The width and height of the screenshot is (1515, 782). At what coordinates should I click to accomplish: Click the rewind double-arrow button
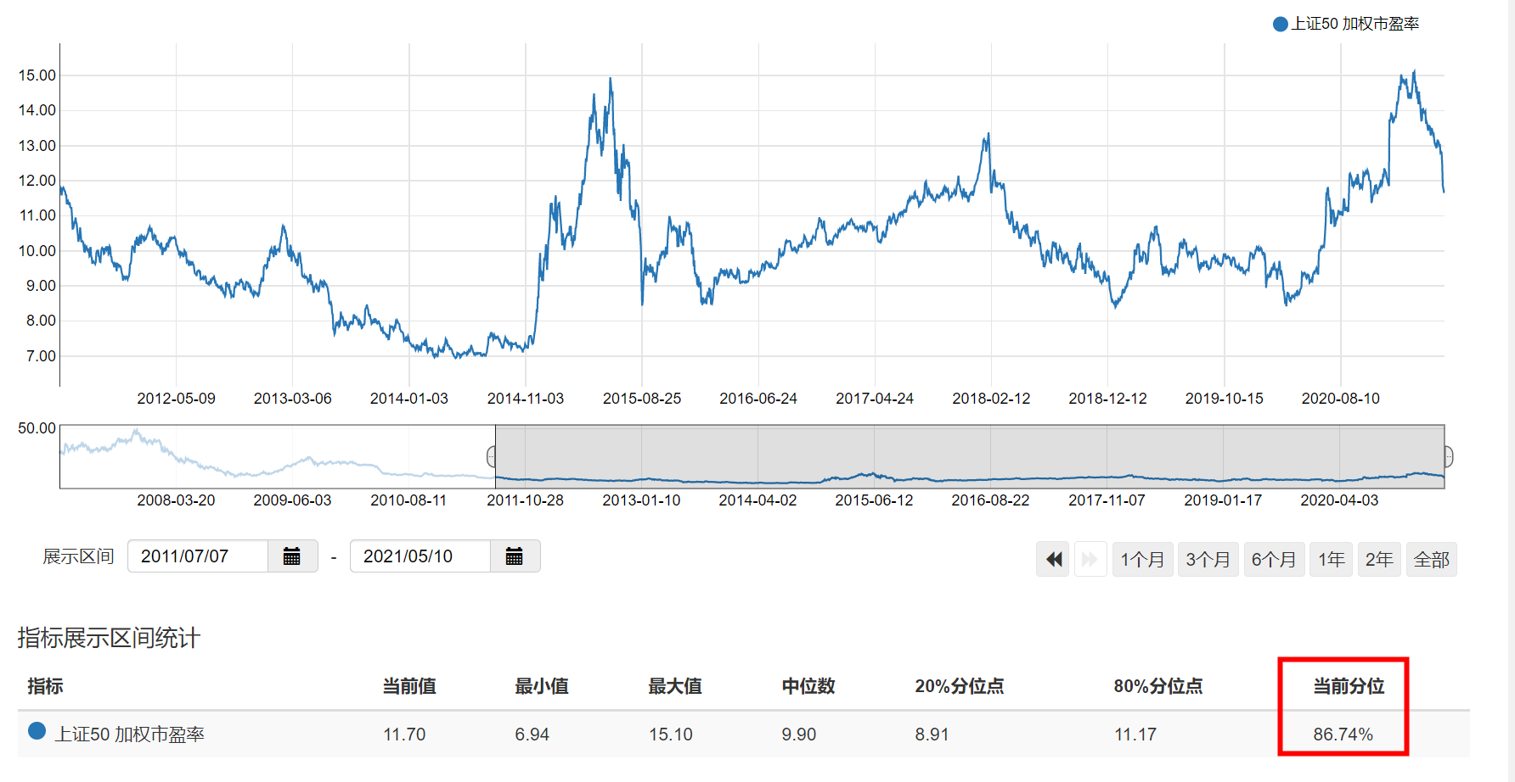point(1054,560)
